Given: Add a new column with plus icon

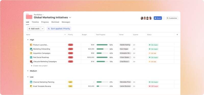Looking at the screenshot, I should click(177, 35).
